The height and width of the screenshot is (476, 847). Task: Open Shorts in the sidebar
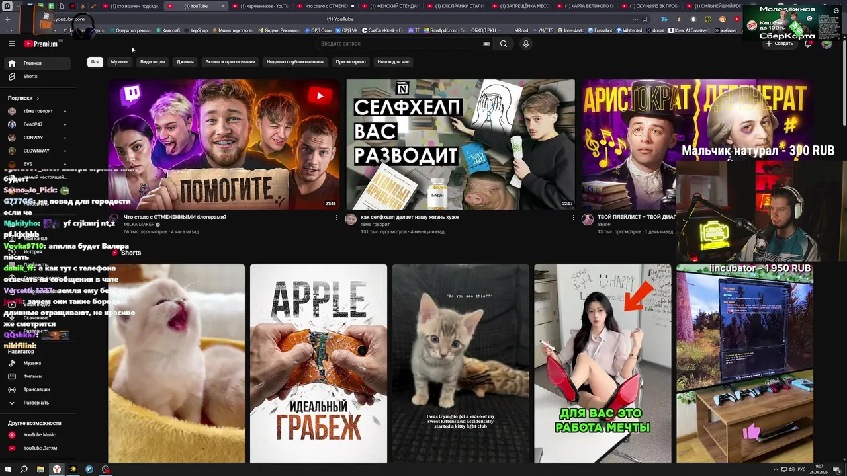pyautogui.click(x=36, y=77)
